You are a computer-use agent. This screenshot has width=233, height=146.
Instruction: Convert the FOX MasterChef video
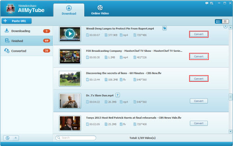[199, 56]
